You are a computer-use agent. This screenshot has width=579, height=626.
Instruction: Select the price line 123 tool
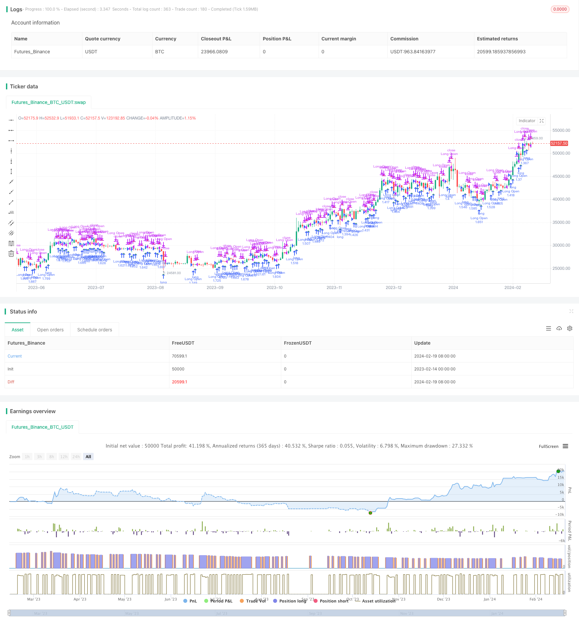click(x=11, y=213)
